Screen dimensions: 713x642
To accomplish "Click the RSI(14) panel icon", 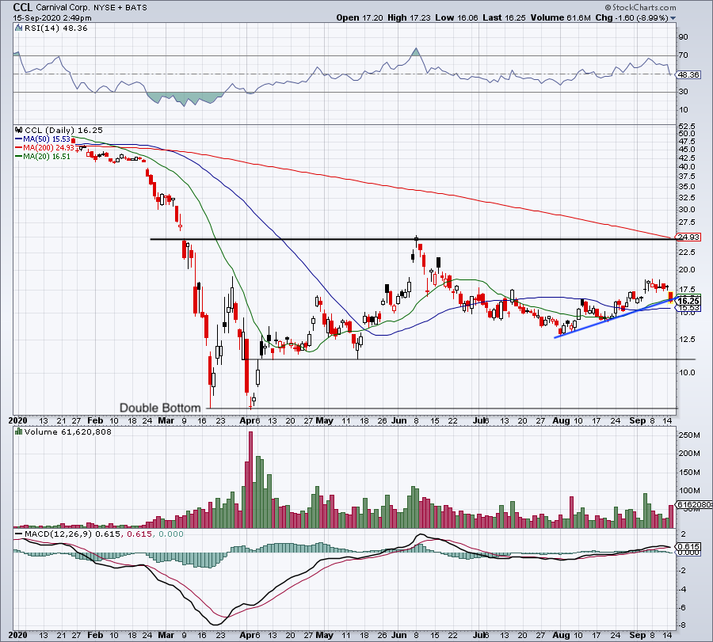I will click(x=18, y=28).
